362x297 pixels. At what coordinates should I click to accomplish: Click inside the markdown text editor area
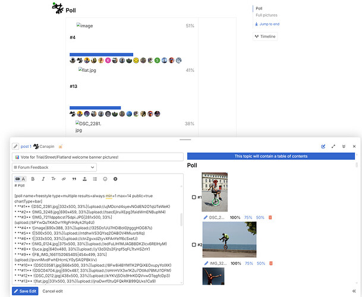[x=97, y=233]
